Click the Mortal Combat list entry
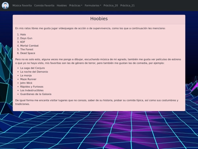 point(29,46)
